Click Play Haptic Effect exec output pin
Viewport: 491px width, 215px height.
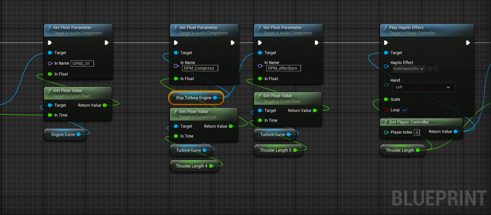[468, 43]
